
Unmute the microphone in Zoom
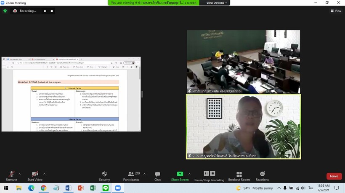pyautogui.click(x=11, y=176)
